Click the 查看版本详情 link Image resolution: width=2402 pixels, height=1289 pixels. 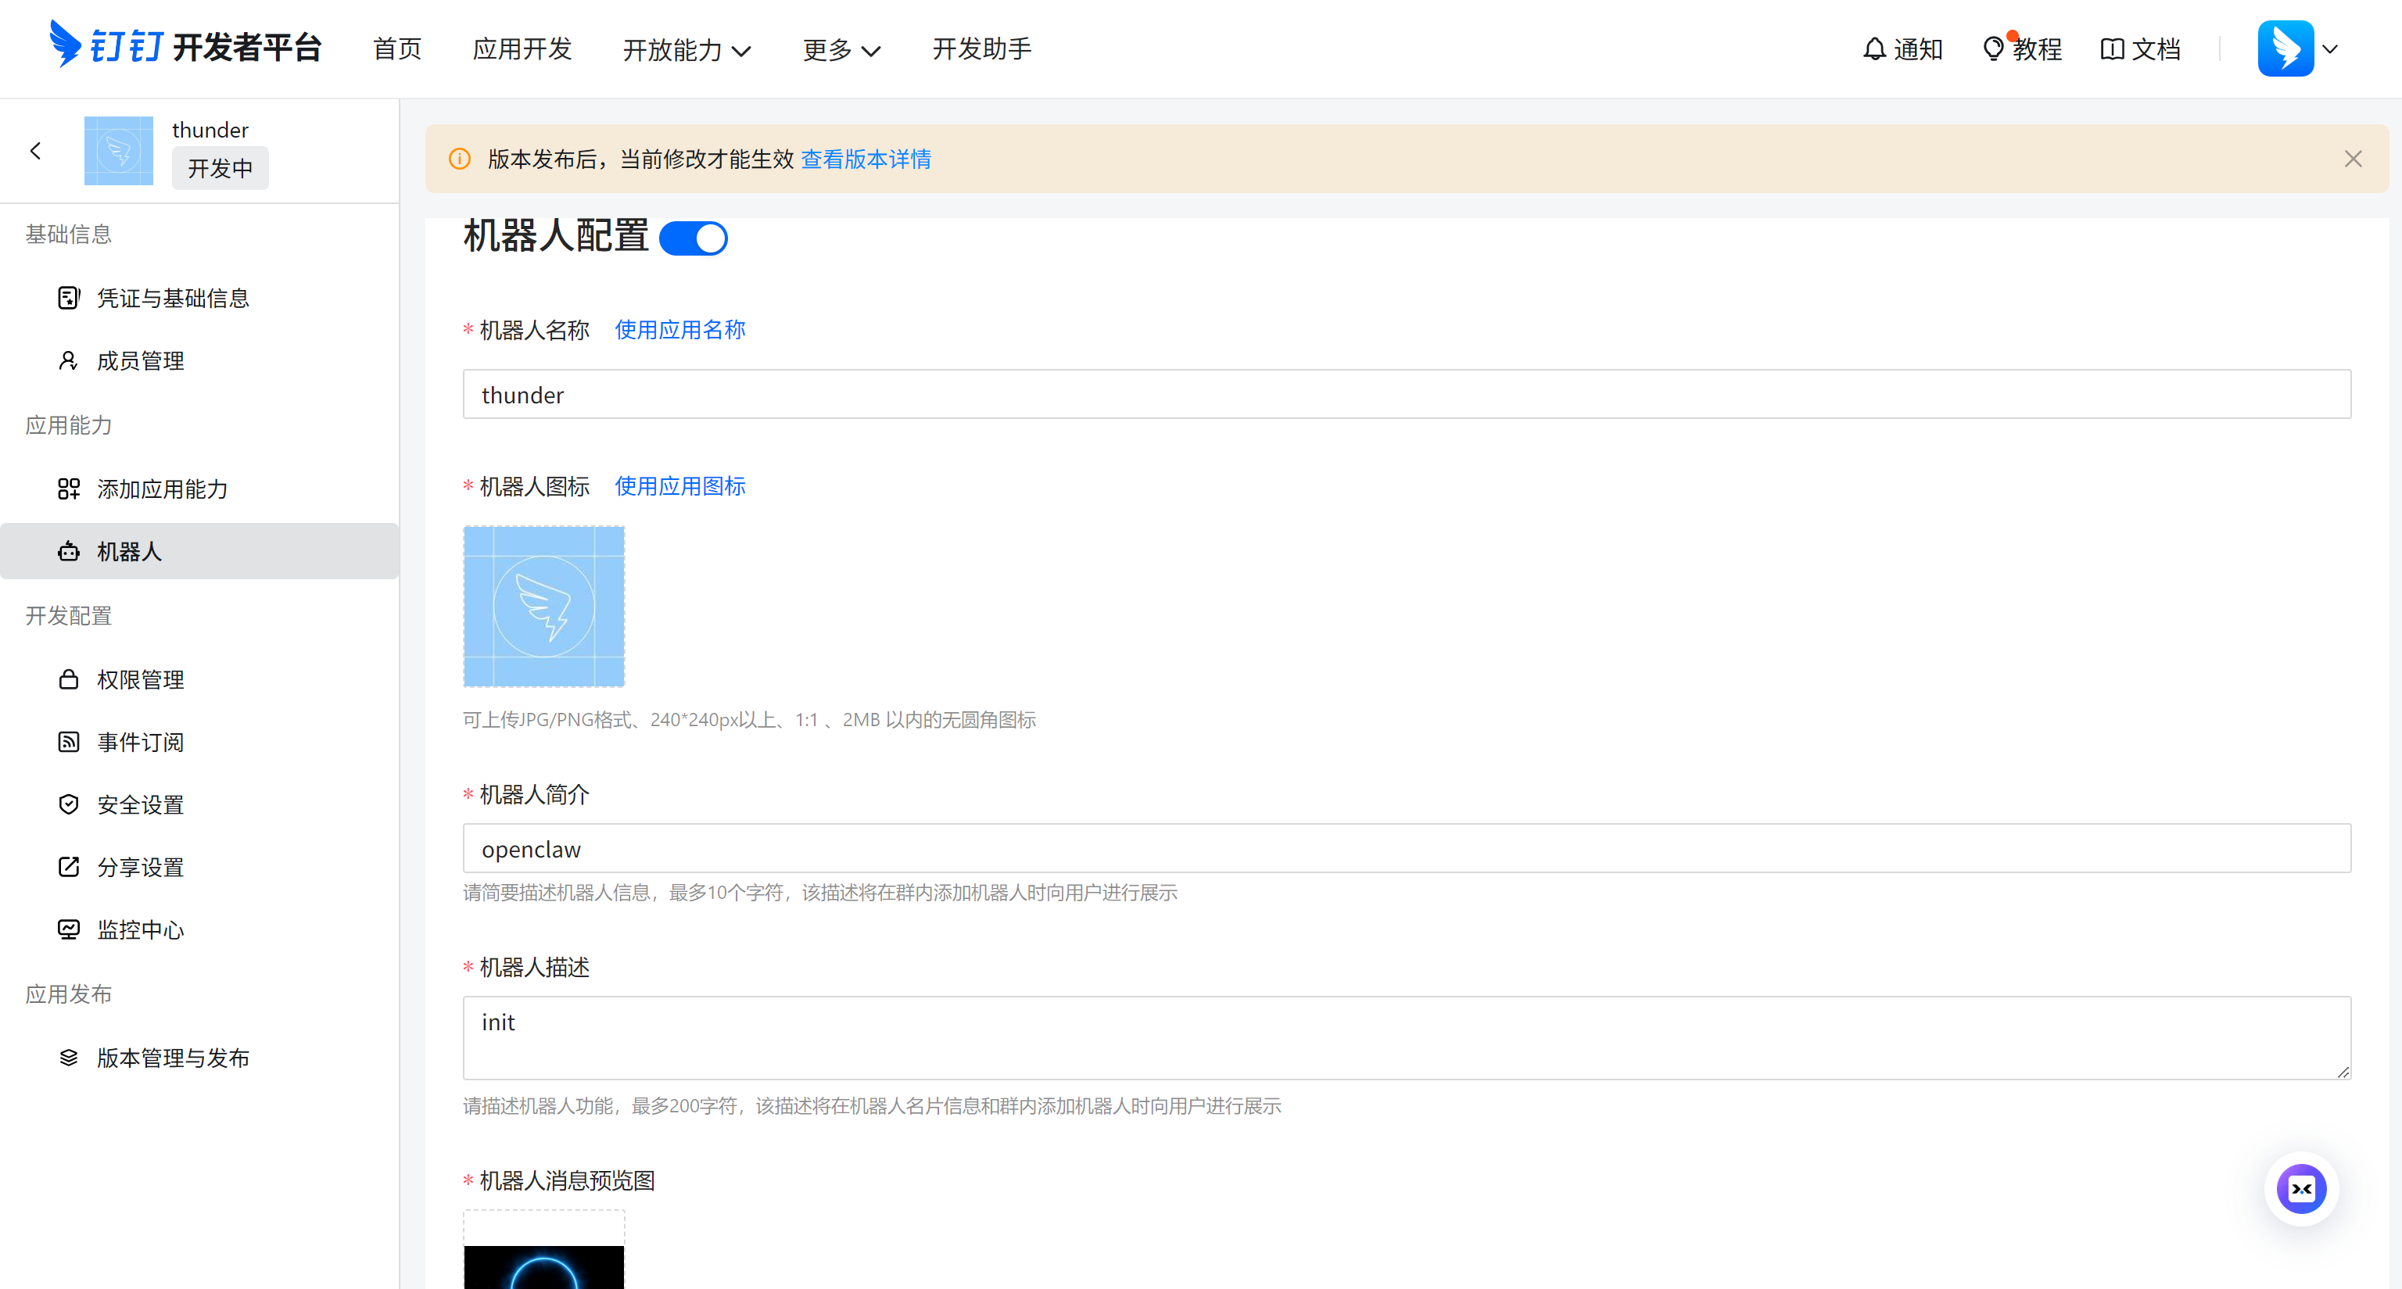point(866,159)
